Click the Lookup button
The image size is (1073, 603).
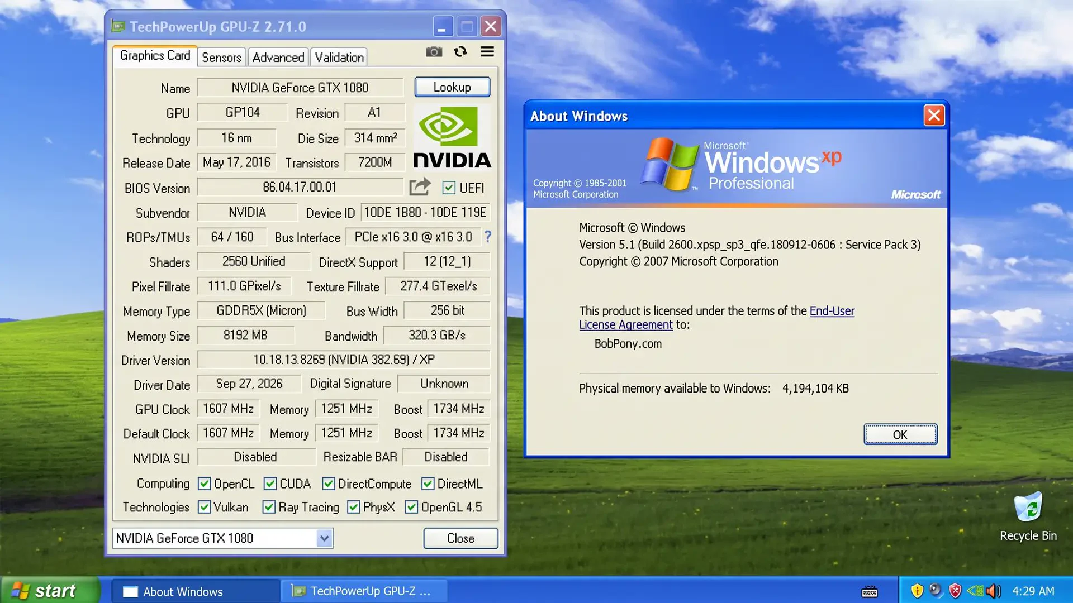[x=452, y=87]
